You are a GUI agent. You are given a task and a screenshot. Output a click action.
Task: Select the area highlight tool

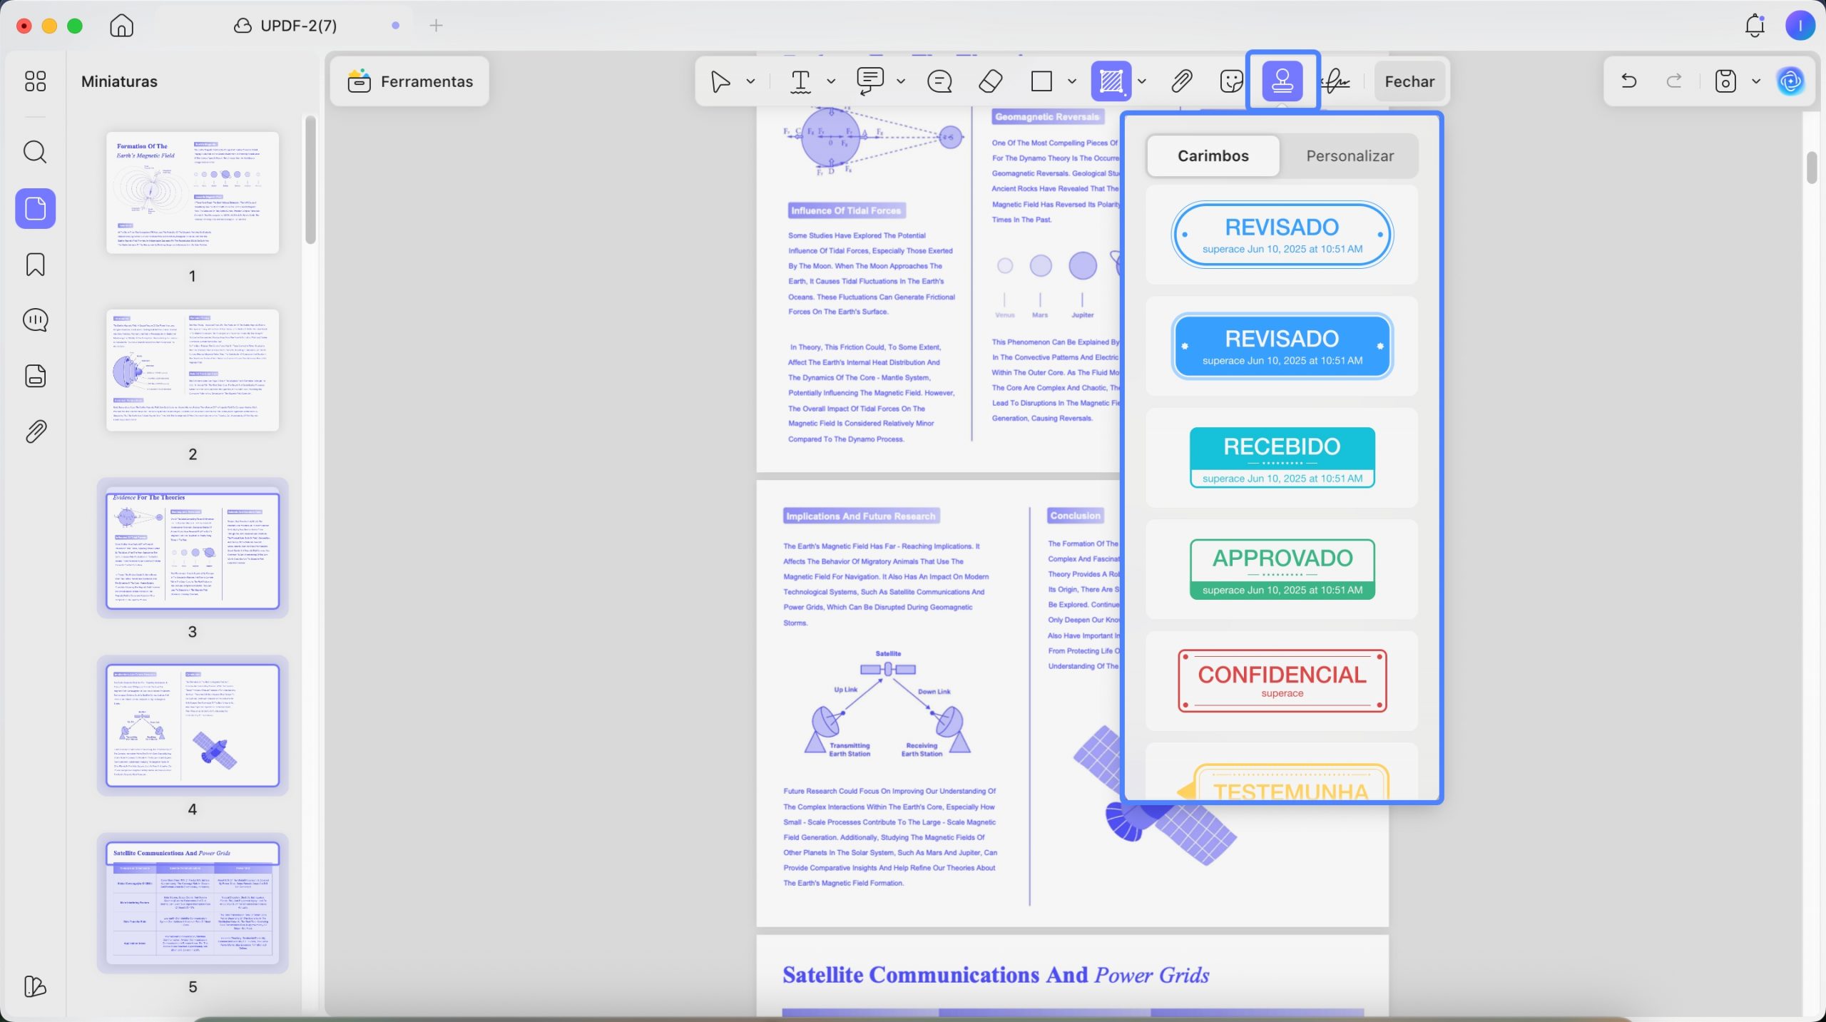click(1111, 81)
